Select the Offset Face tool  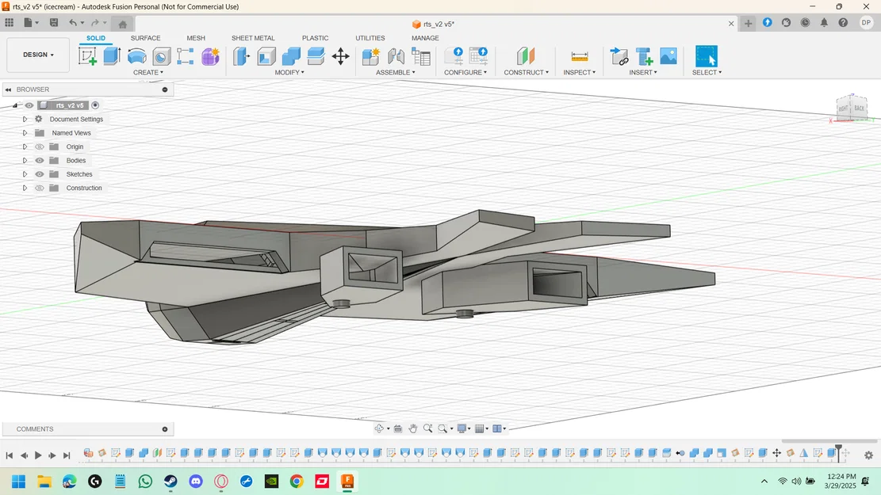pyautogui.click(x=316, y=56)
